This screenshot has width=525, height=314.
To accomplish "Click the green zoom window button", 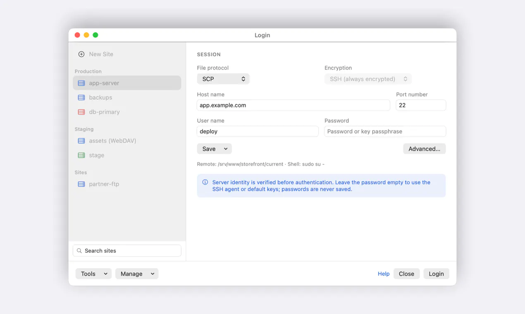I will tap(95, 35).
